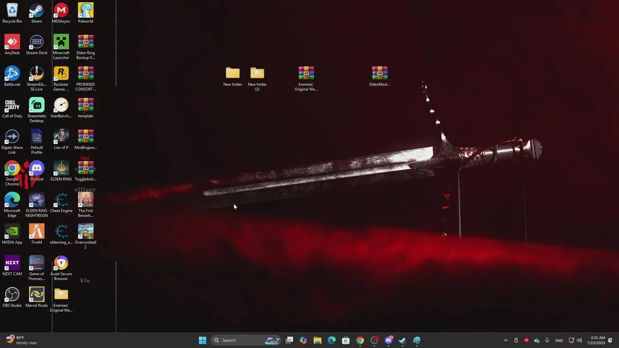Select the Cheat Engine shortcut

(x=61, y=203)
